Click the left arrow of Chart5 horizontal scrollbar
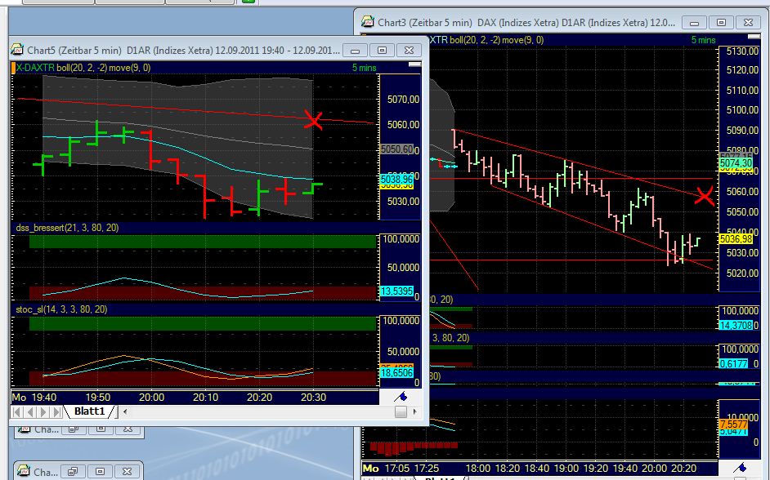This screenshot has height=480, width=770. 125,411
